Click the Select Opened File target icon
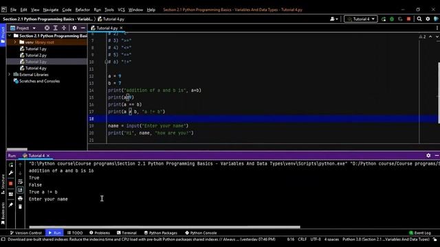Image resolution: width=440 pixels, height=247 pixels. pyautogui.click(x=47, y=28)
